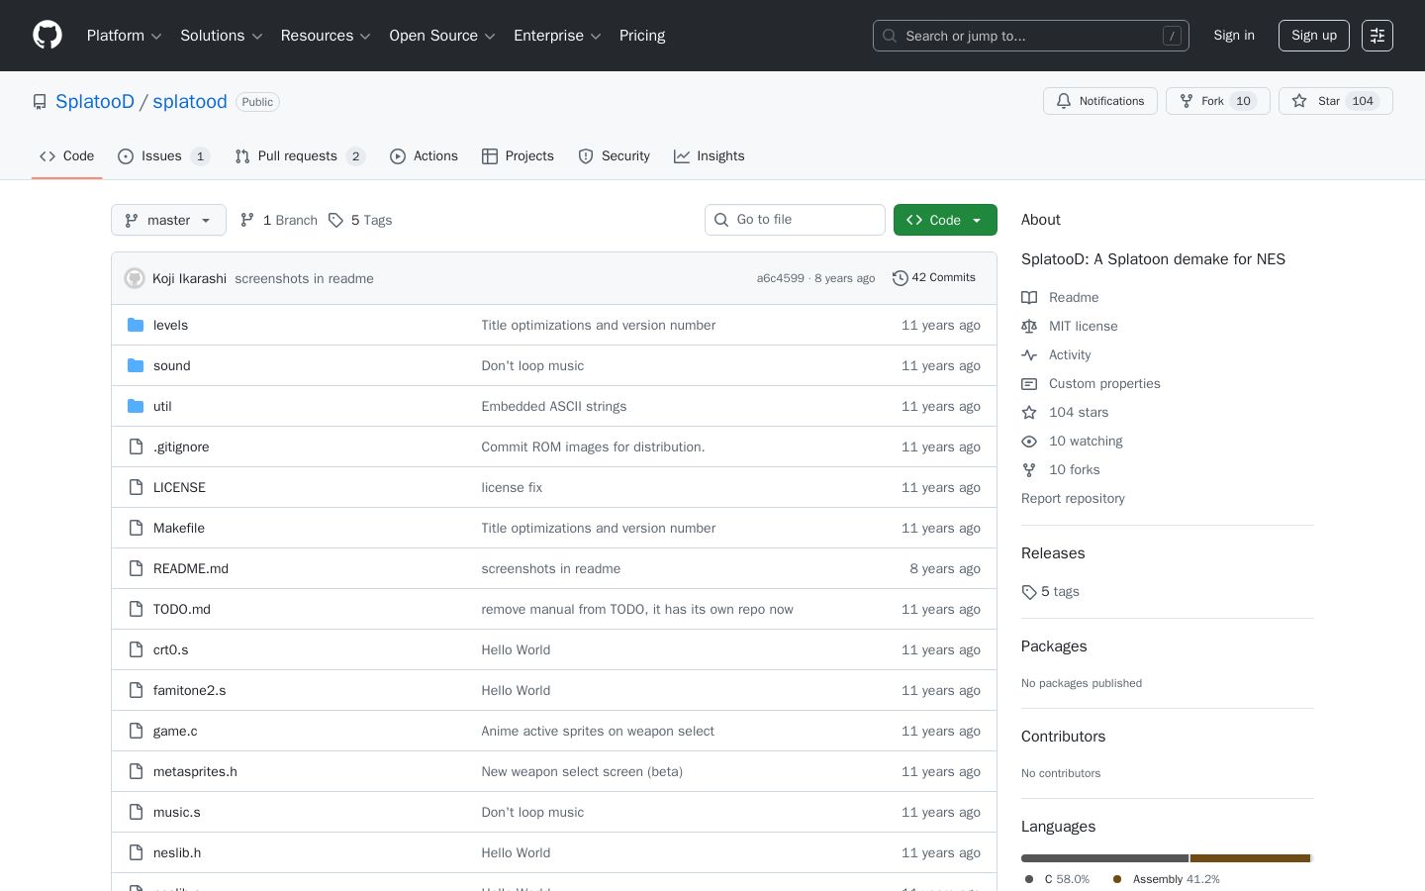Open the accessibility settings icon near Sign up
Image resolution: width=1425 pixels, height=891 pixels.
tap(1377, 36)
